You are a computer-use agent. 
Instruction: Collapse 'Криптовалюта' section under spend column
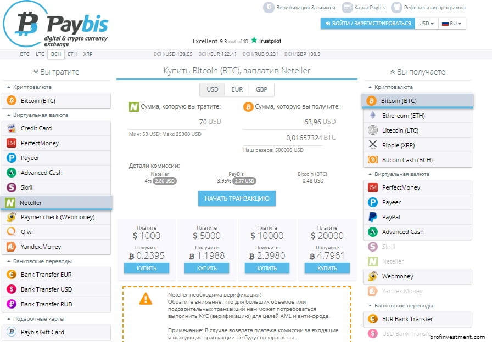pos(29,87)
